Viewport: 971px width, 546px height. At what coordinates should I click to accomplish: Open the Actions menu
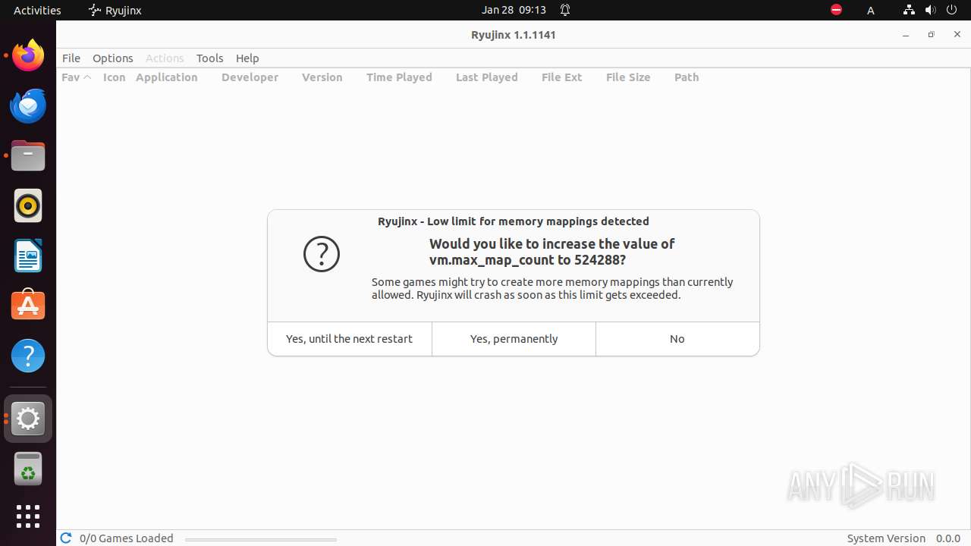pos(165,58)
